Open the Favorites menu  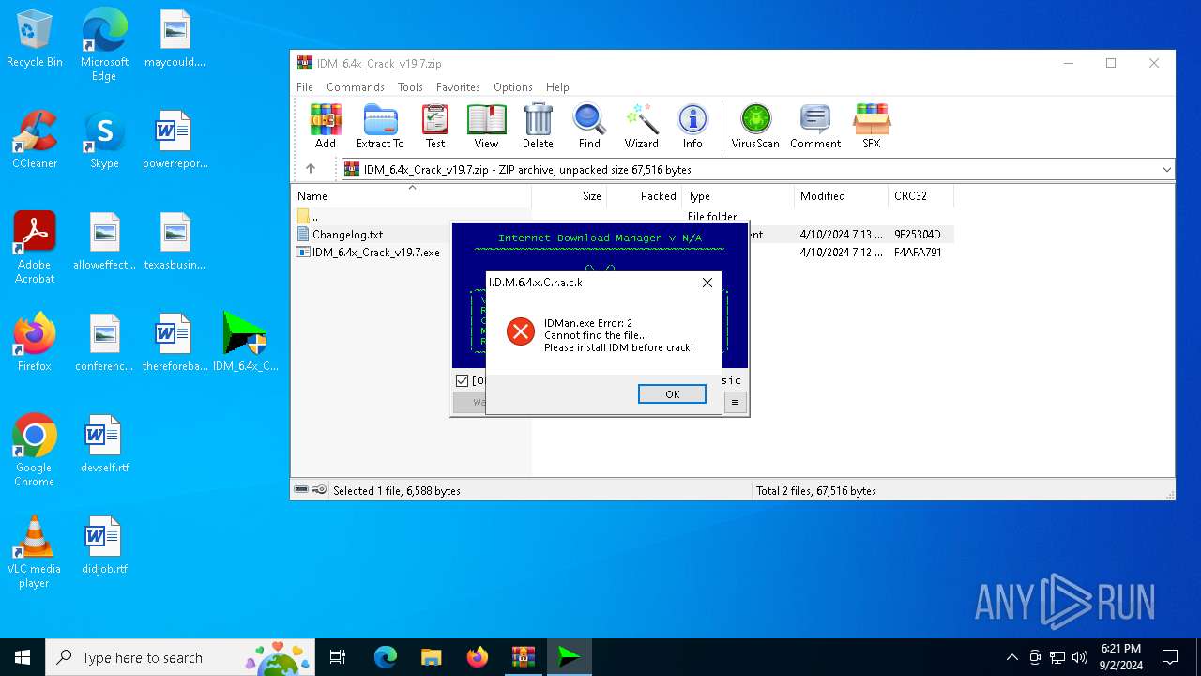click(458, 87)
